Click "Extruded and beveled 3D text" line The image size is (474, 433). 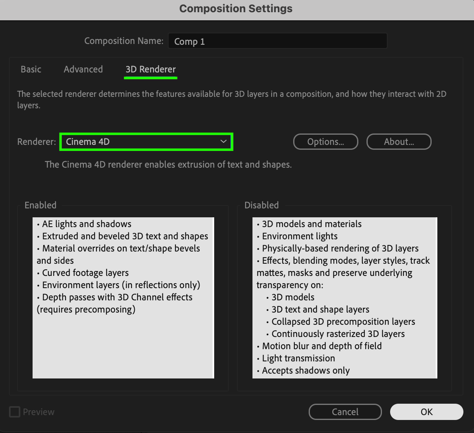[x=125, y=236]
